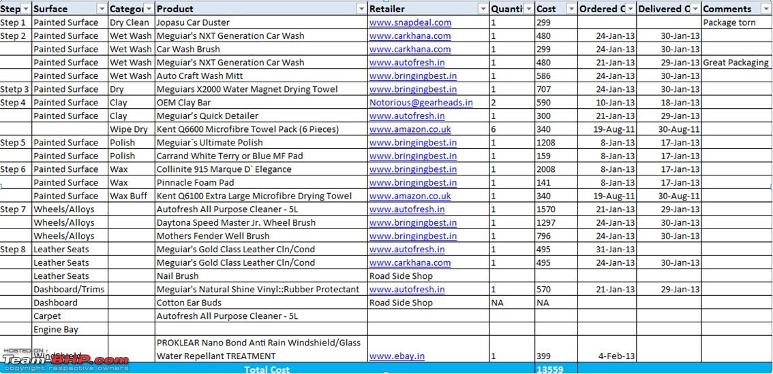Image resolution: width=773 pixels, height=374 pixels.
Task: Select the Engine Bay surface cell
Action: tap(70, 329)
